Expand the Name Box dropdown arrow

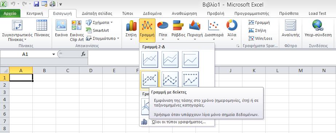pyautogui.click(x=54, y=54)
